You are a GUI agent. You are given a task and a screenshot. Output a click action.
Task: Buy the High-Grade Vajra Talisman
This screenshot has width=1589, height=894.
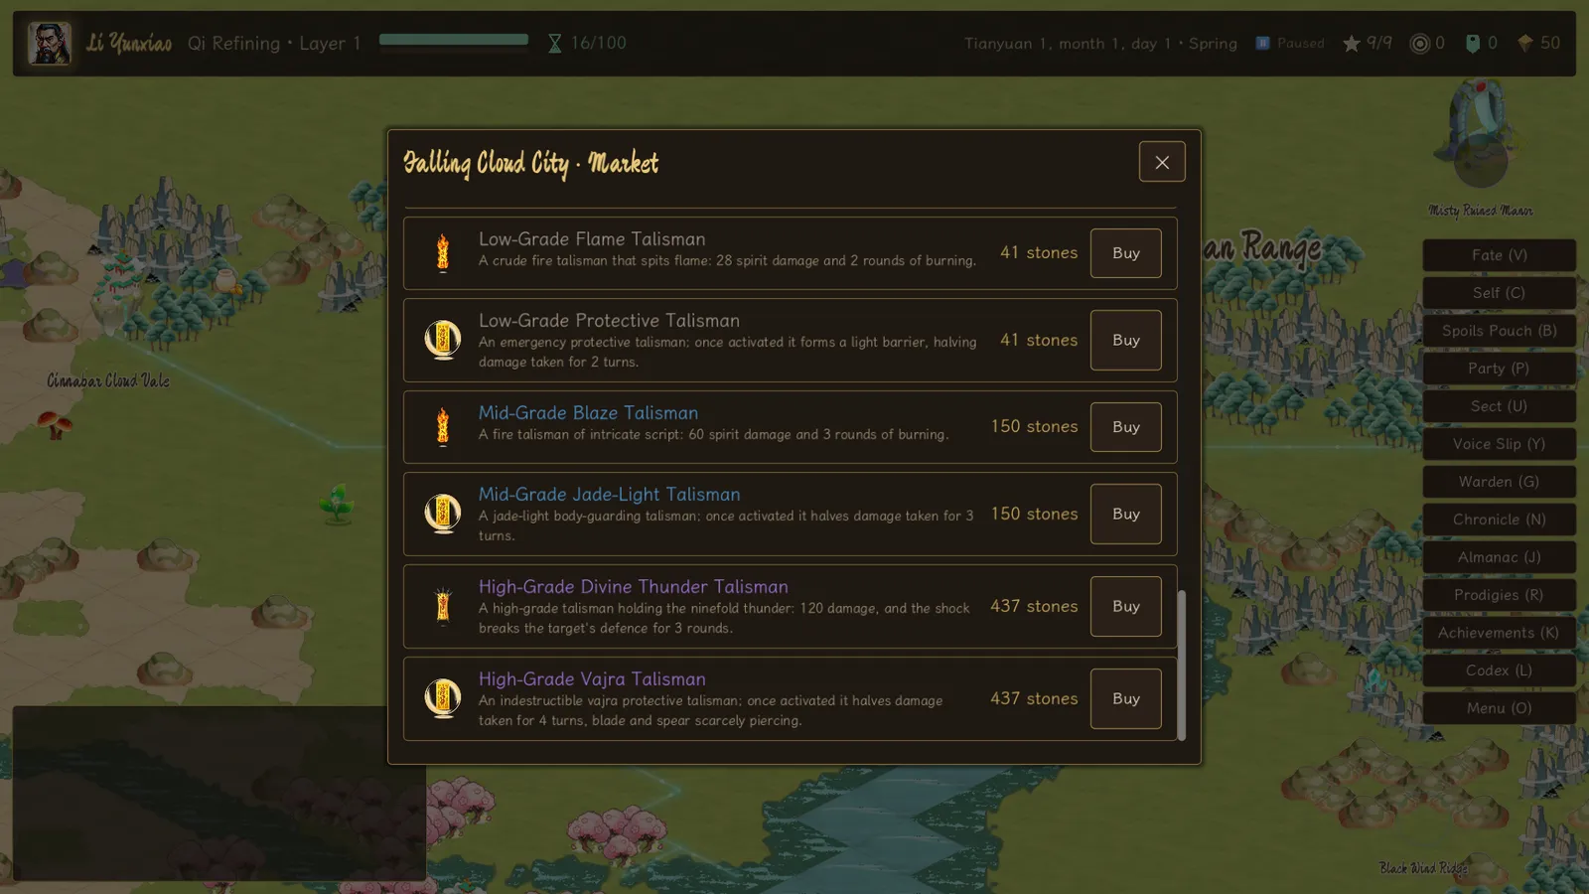tap(1126, 698)
